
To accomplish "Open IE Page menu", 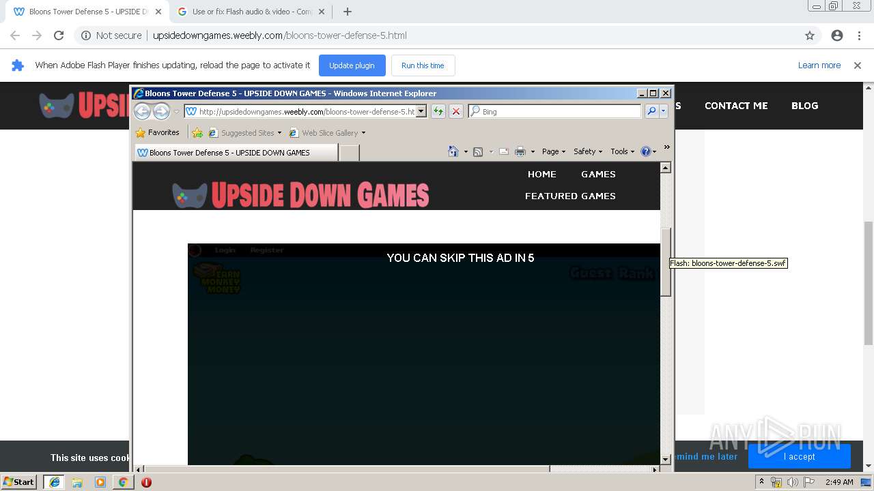I will [x=554, y=151].
